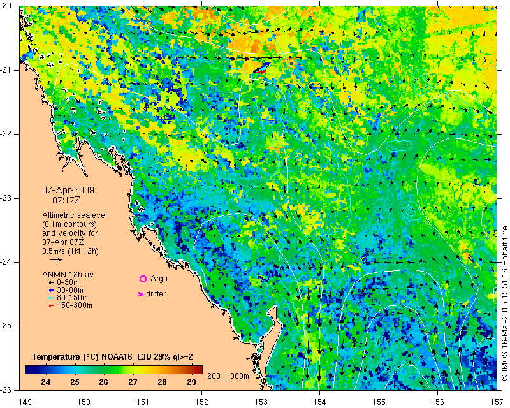Click the latitude axis label '-24'
The image size is (510, 408).
point(6,262)
